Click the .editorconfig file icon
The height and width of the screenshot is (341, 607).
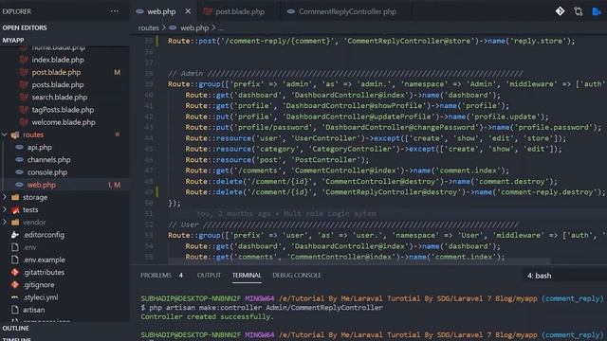click(x=15, y=235)
